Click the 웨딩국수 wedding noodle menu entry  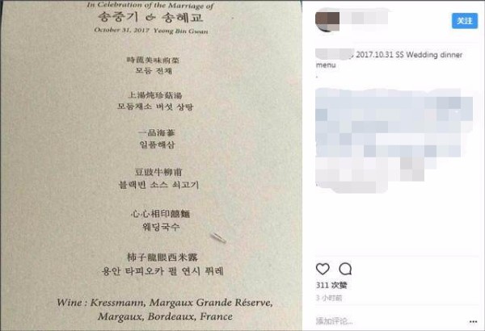[x=161, y=227]
